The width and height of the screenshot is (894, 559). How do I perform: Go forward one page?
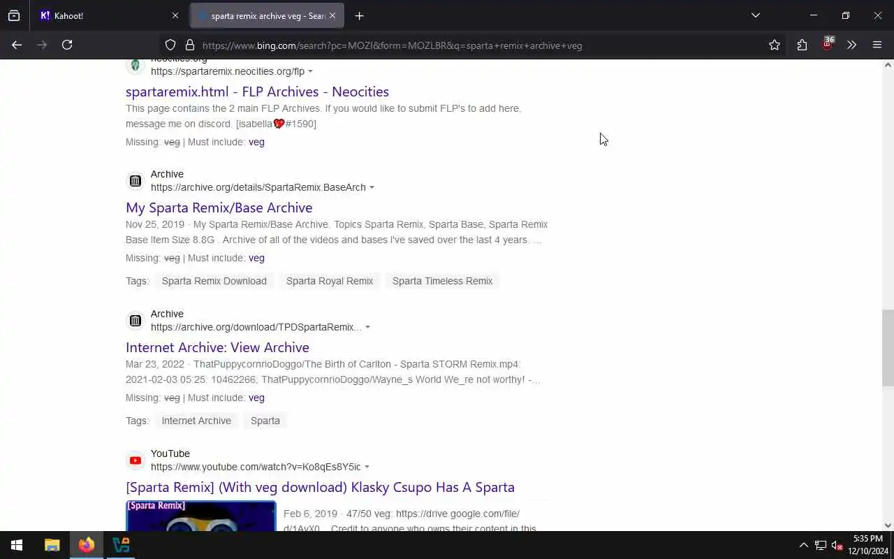42,45
